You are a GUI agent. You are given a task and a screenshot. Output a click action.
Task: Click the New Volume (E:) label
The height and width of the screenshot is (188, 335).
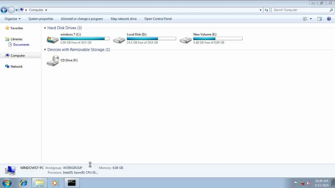(x=205, y=34)
